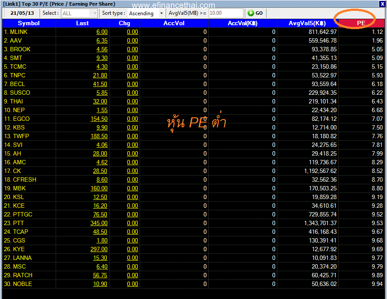
Task: Select the symbol '9. THAI'
Action: pos(13,101)
